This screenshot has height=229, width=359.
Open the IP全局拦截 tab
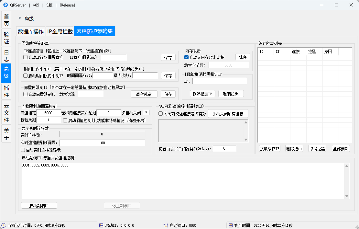[x=60, y=31]
